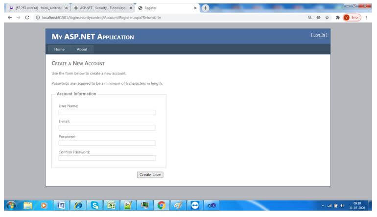Launch the media player taskbar icon
377x217 pixels.
pyautogui.click(x=44, y=205)
